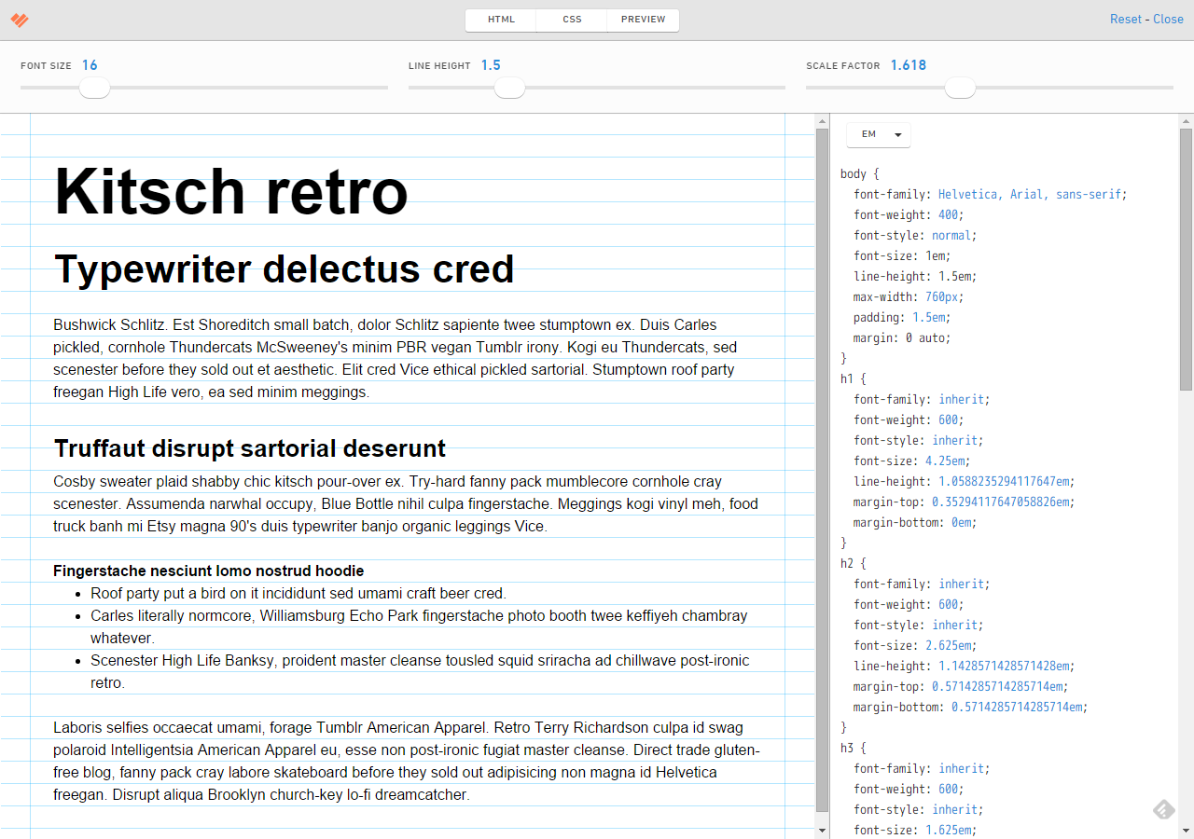Click the gray diamond badge icon
1194x839 pixels.
1163,809
